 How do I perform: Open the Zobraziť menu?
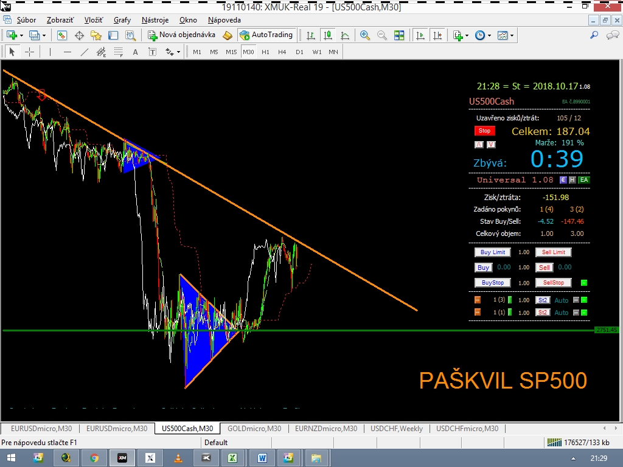point(60,20)
